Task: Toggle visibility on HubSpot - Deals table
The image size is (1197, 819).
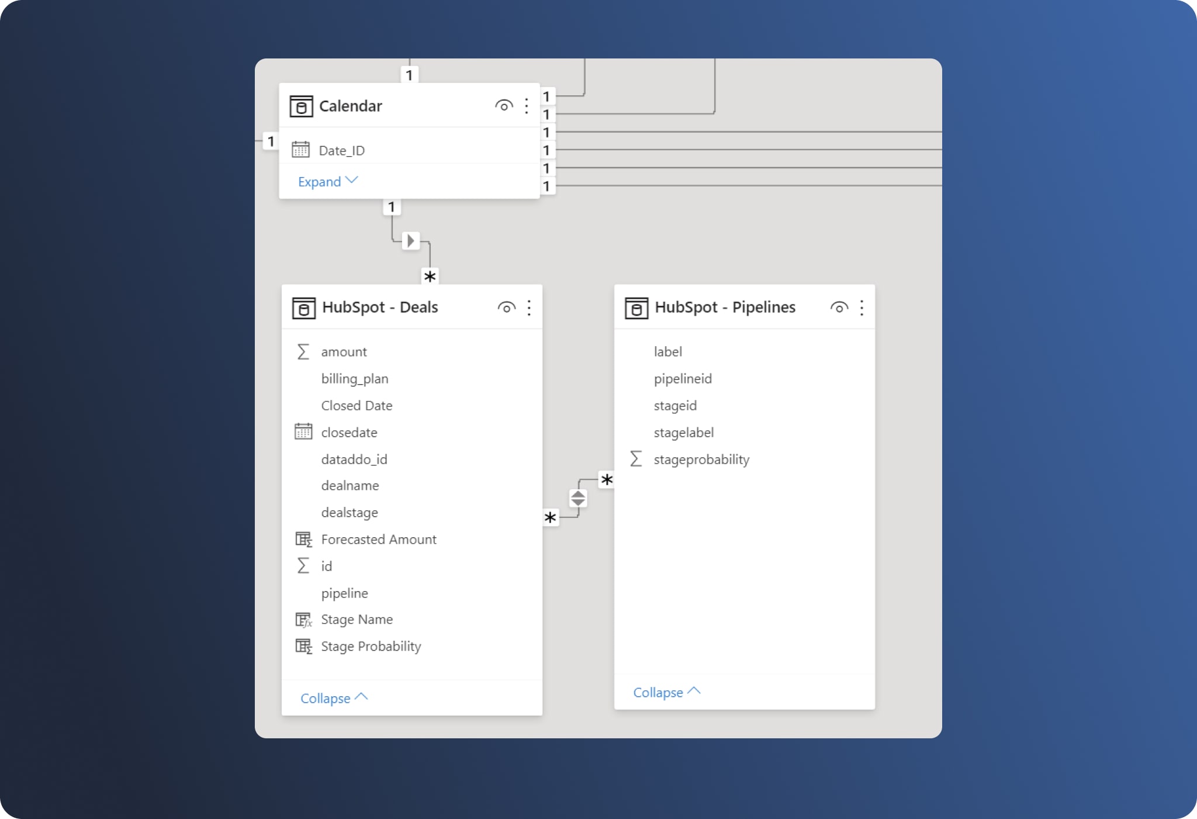Action: (507, 307)
